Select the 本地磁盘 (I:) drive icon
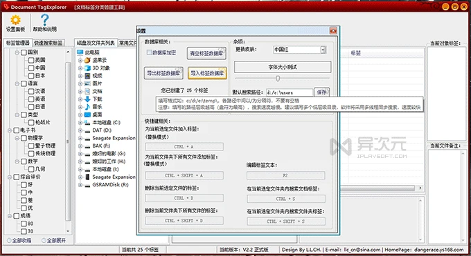 click(87, 170)
